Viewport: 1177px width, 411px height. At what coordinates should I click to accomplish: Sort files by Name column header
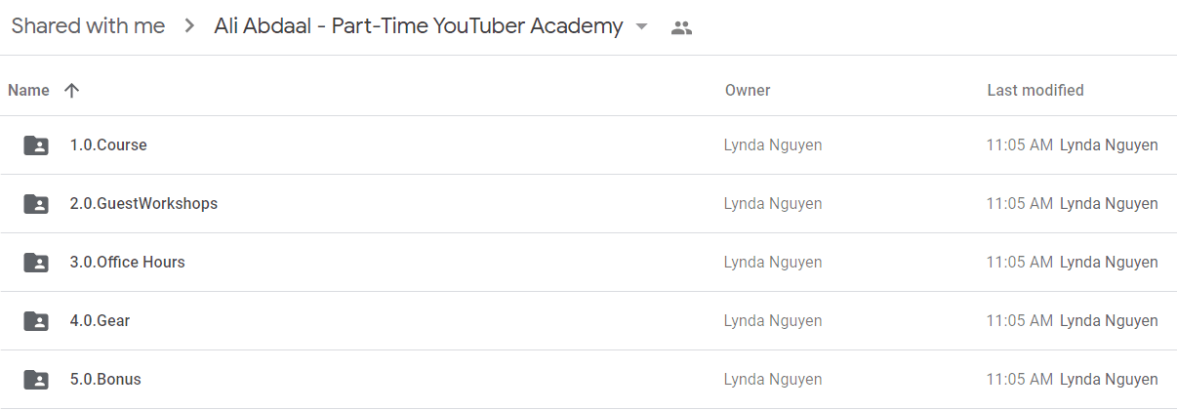pyautogui.click(x=28, y=91)
